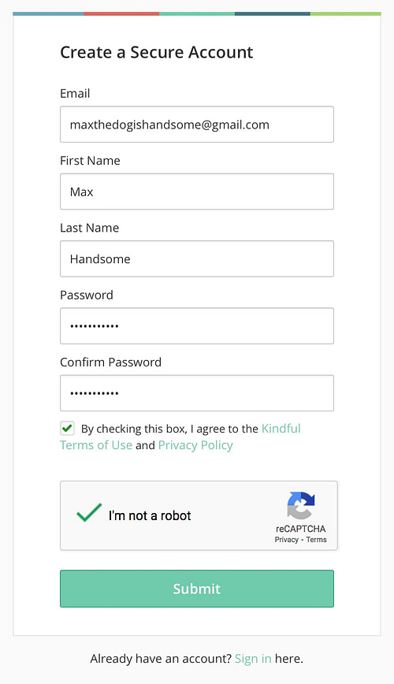Follow the Sign in link

point(253,658)
